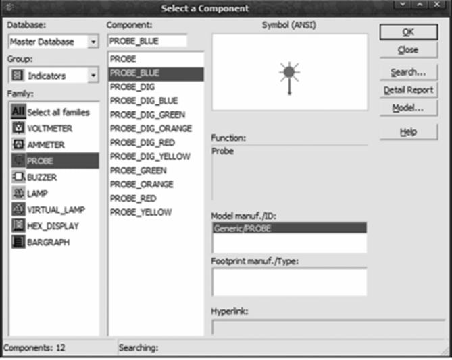Choose AMMETER family label
Screen dimensions: 452x360
pos(46,145)
